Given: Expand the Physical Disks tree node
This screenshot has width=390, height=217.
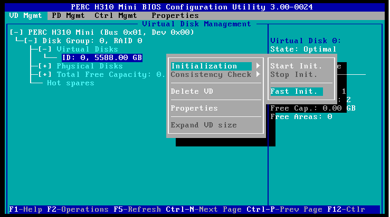Looking at the screenshot, I should (45, 66).
